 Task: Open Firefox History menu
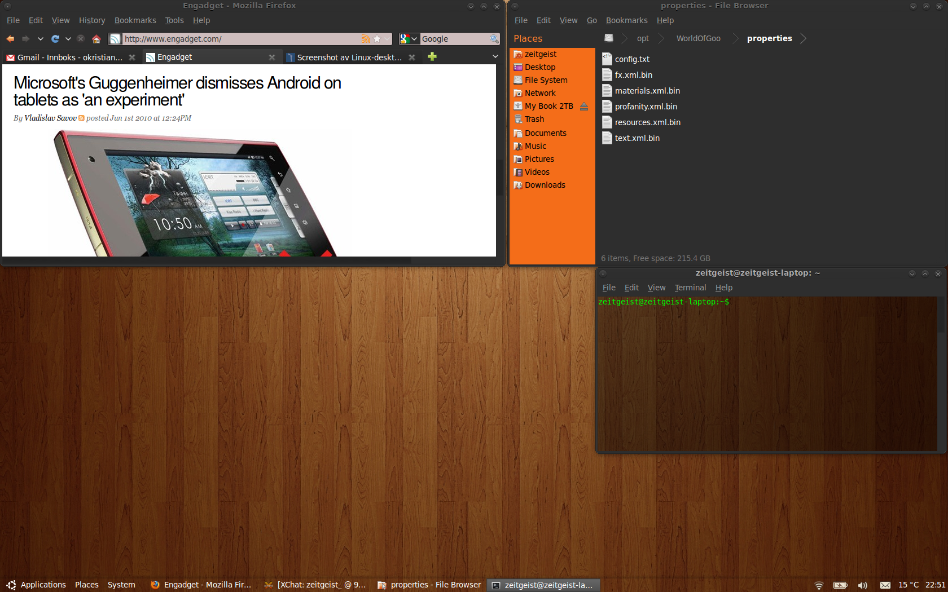(x=92, y=20)
